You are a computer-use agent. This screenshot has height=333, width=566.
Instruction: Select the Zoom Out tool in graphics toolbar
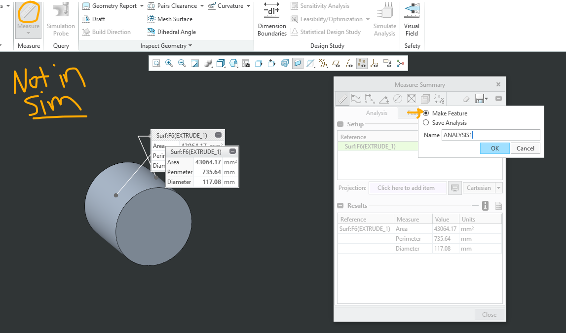pos(182,63)
